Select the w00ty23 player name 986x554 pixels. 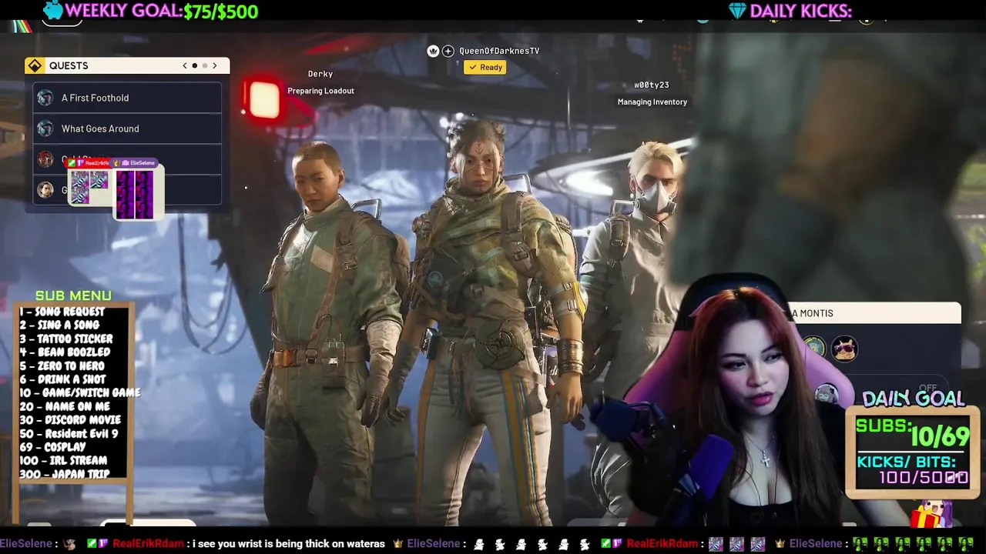point(652,85)
